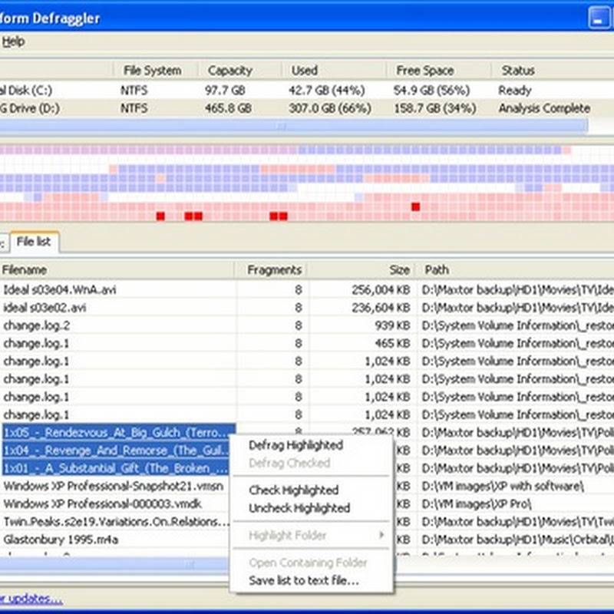Switch to the File list tab
The height and width of the screenshot is (614, 614).
click(x=34, y=242)
